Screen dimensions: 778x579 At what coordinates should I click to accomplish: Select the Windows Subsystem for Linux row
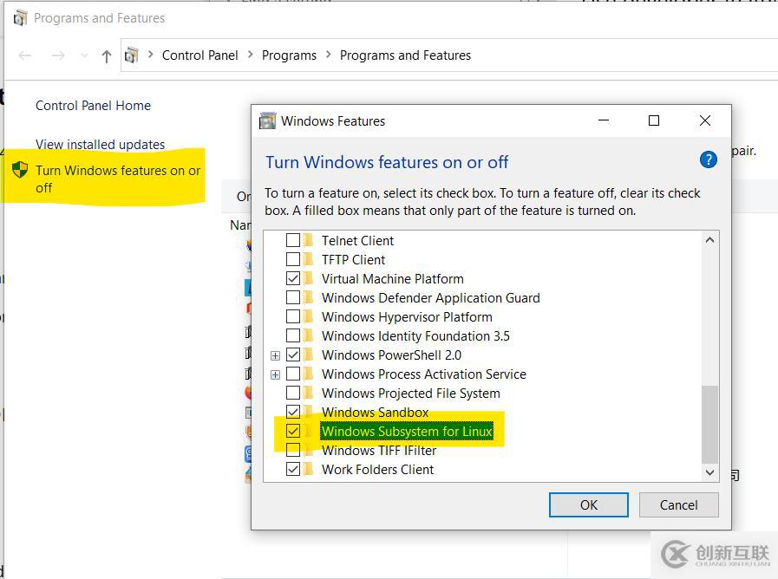407,432
